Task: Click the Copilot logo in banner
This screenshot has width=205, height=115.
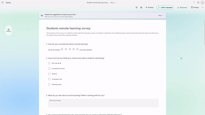Action: [42, 16]
